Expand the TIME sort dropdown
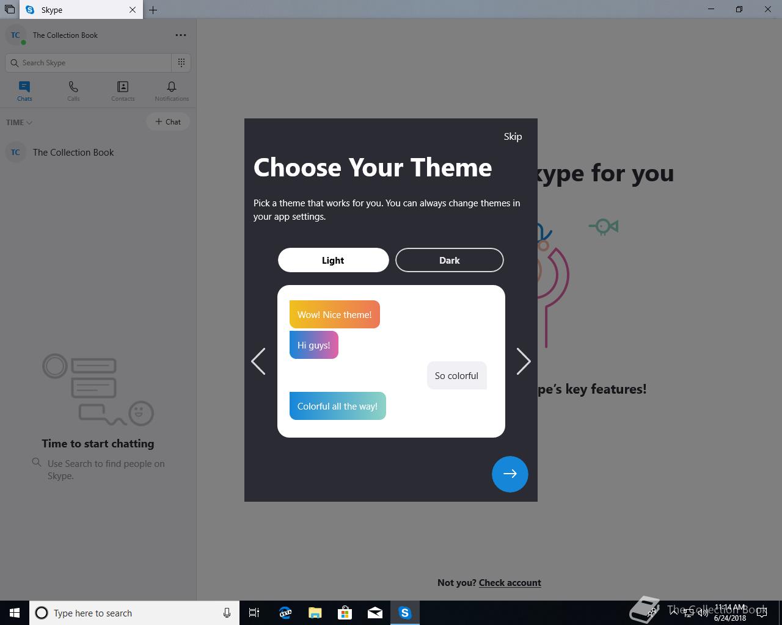Screen dimensions: 782x625 click(x=19, y=122)
